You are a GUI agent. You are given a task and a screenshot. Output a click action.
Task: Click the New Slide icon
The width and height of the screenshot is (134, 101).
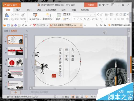[x=48, y=15]
